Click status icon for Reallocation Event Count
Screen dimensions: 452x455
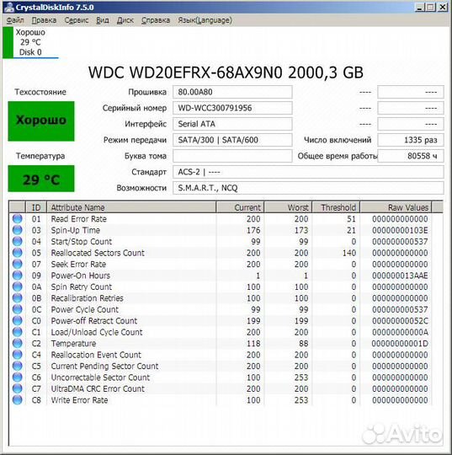point(18,355)
